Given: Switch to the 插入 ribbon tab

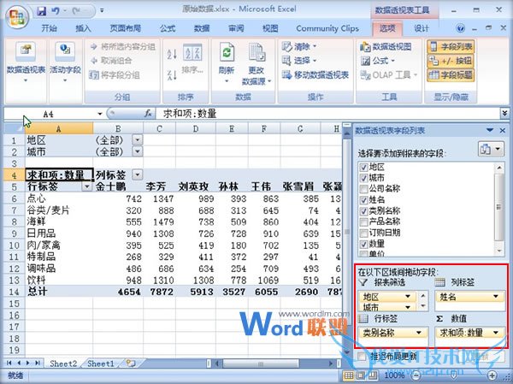Looking at the screenshot, I should [x=83, y=28].
